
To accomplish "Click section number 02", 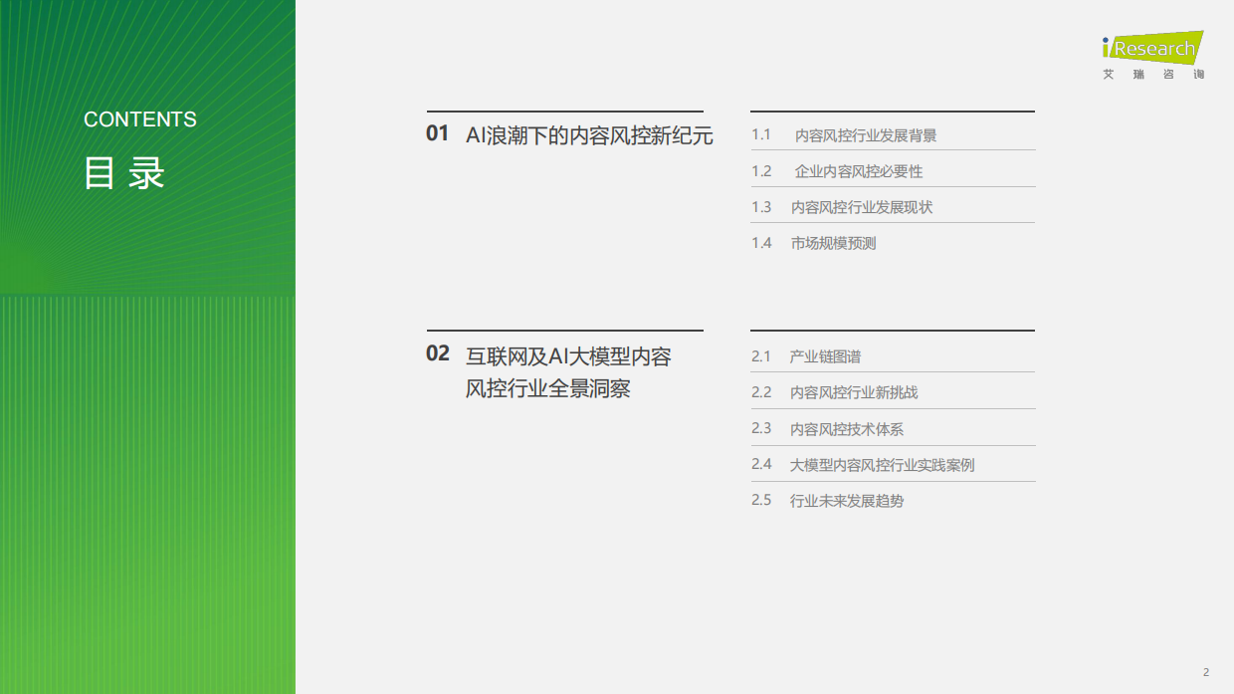I will [438, 353].
